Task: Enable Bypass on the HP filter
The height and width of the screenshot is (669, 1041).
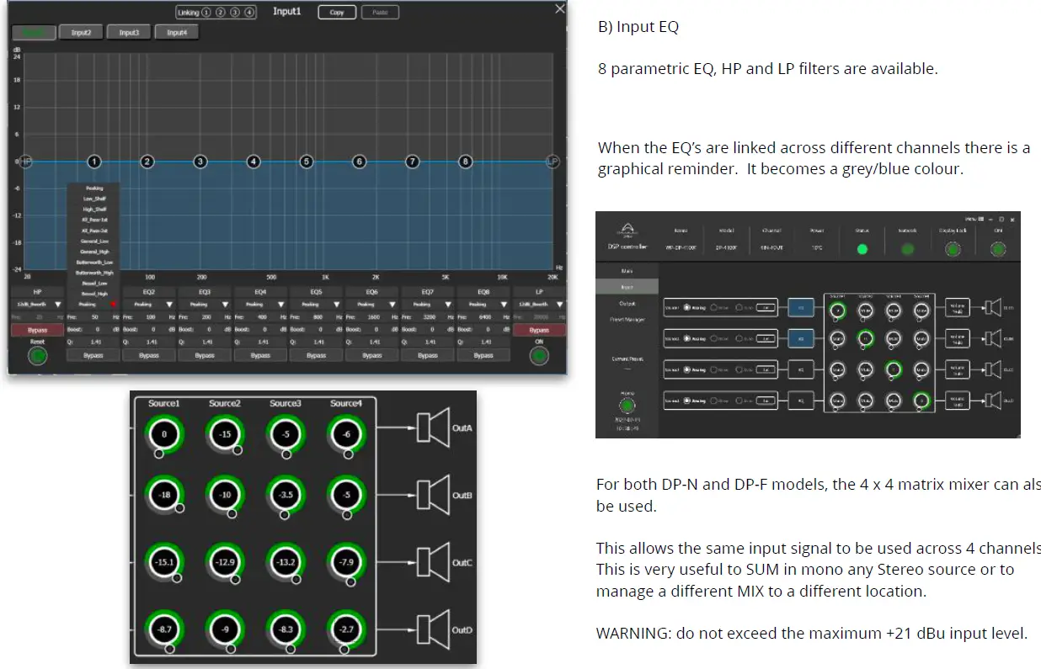Action: tap(37, 331)
